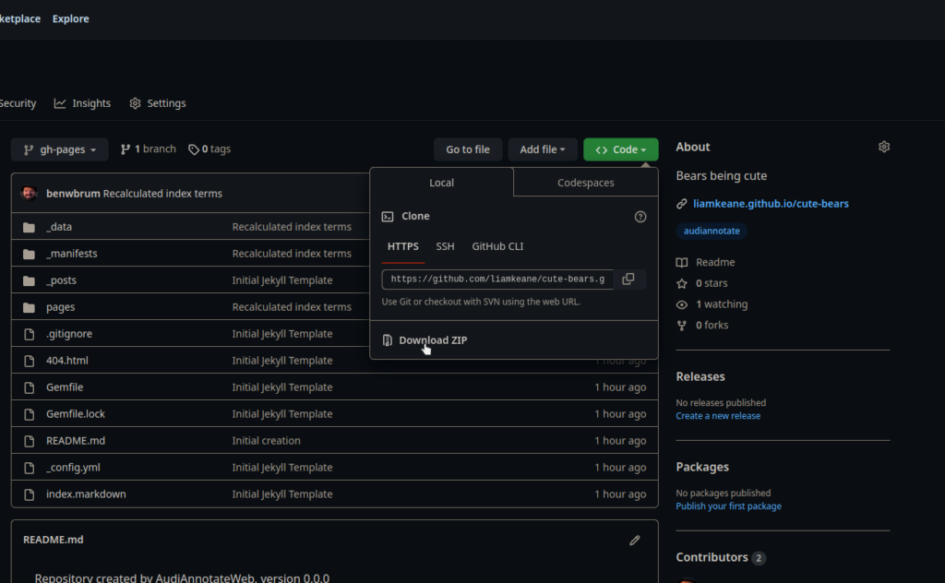945x583 pixels.
Task: Click the Initial creation commit message
Action: pyautogui.click(x=267, y=441)
